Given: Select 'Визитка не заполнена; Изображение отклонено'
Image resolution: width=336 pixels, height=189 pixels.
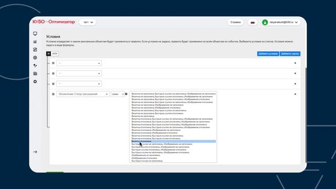Looking at the screenshot, I should 174,108.
